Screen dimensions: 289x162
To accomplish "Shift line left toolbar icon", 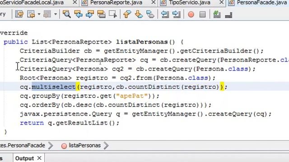I will click(x=165, y=14).
